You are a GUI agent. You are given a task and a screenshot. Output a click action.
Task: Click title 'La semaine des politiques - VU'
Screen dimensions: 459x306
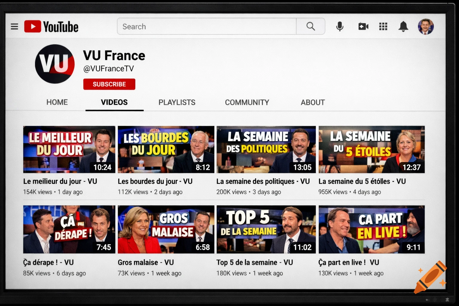click(263, 181)
